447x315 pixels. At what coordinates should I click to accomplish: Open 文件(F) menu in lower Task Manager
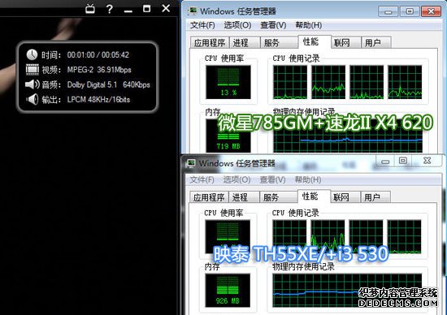pyautogui.click(x=202, y=179)
